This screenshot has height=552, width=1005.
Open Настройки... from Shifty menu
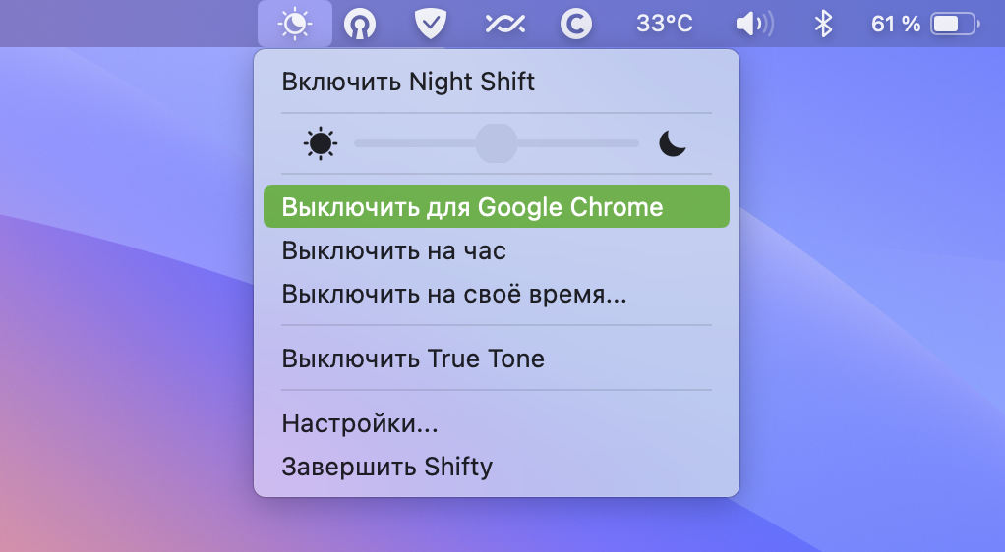497,423
